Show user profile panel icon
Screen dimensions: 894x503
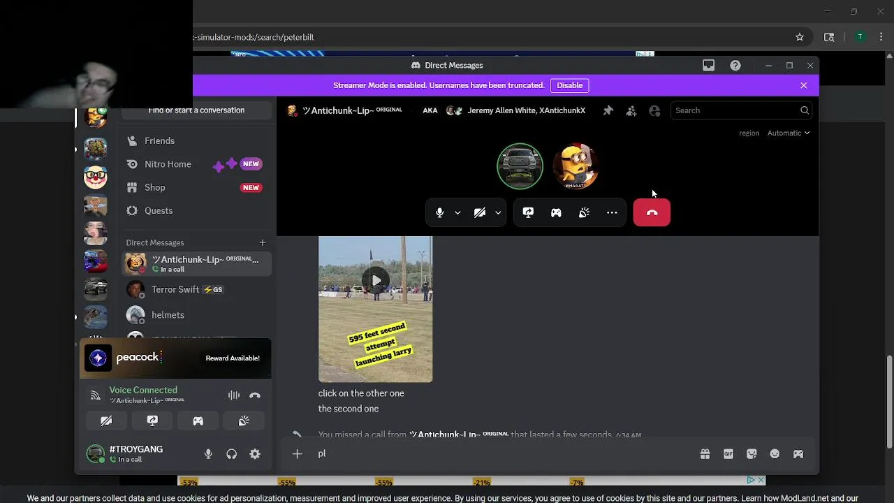click(654, 110)
